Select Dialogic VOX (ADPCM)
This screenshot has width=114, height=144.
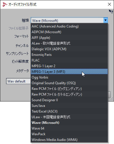click(x=69, y=49)
